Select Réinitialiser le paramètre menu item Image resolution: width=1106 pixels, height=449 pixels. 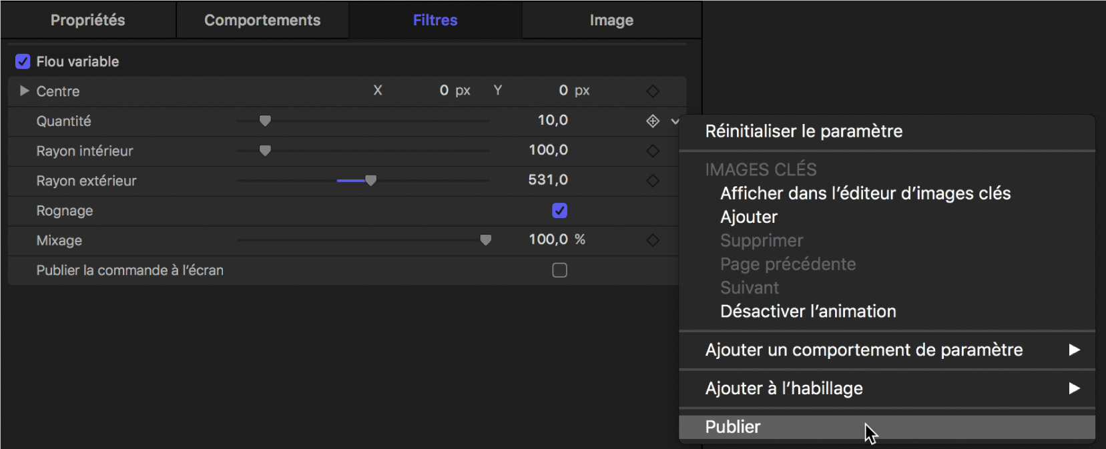(804, 131)
